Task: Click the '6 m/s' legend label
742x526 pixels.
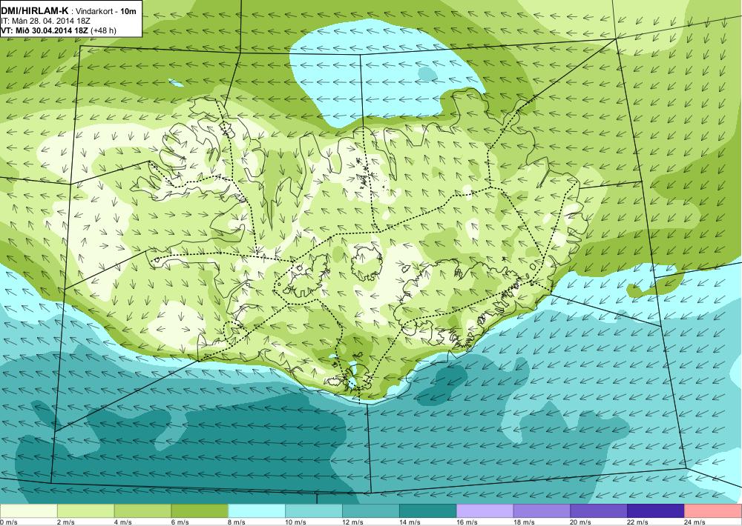Action: coord(180,522)
